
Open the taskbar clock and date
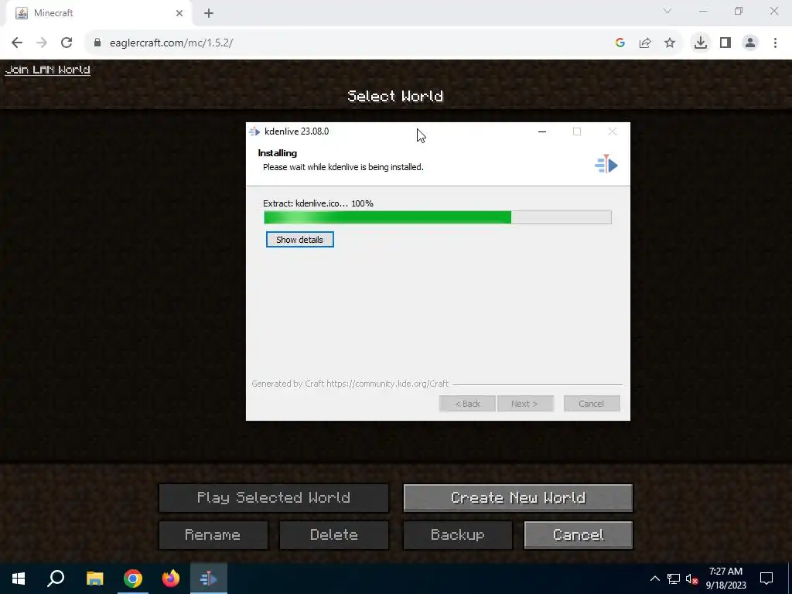pyautogui.click(x=725, y=579)
